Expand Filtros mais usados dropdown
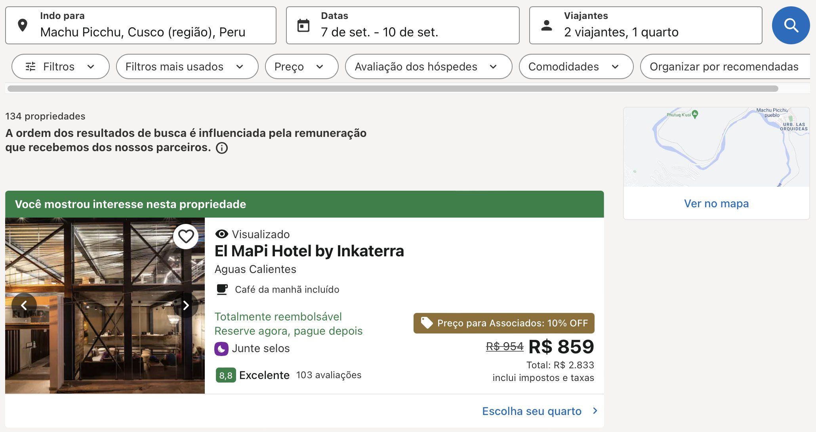This screenshot has width=816, height=432. (x=187, y=66)
